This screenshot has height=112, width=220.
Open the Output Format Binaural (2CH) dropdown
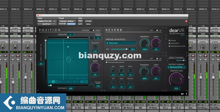click(x=177, y=67)
